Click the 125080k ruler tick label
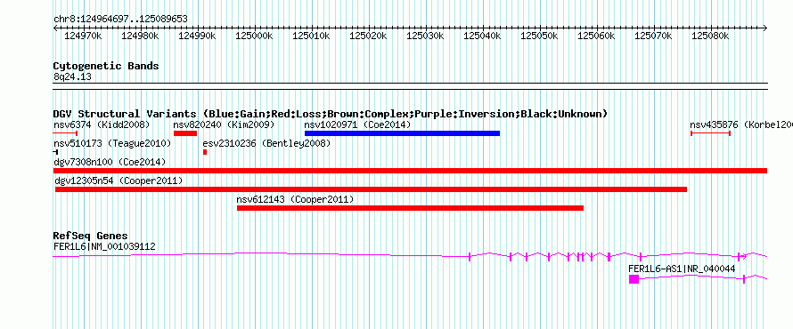The width and height of the screenshot is (793, 329). coord(710,36)
